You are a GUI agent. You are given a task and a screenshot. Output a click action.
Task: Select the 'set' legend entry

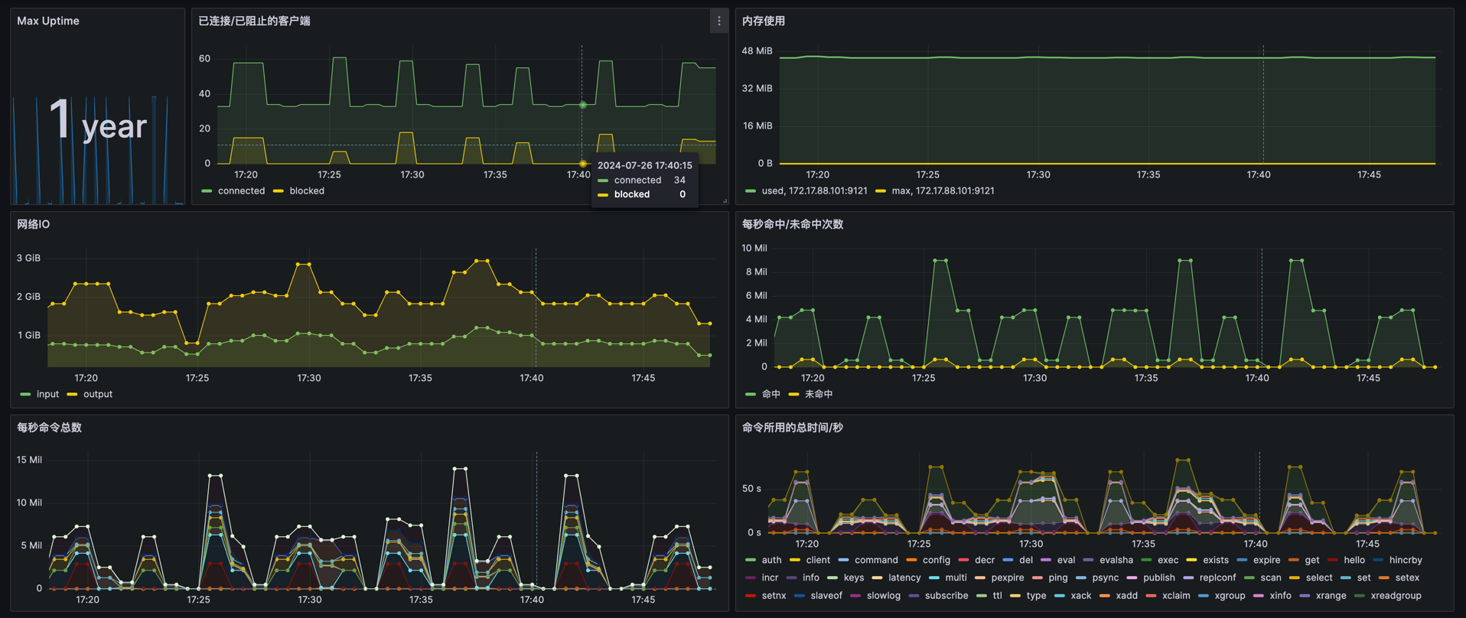1364,578
